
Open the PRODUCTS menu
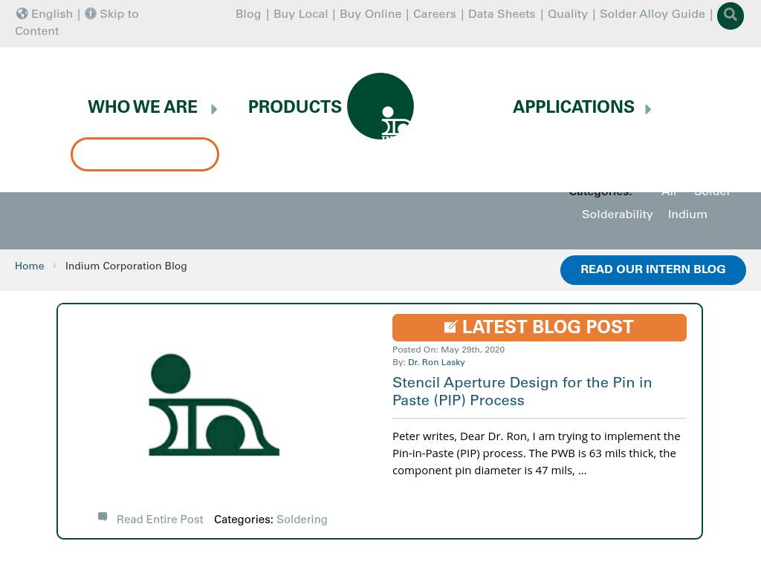click(294, 107)
